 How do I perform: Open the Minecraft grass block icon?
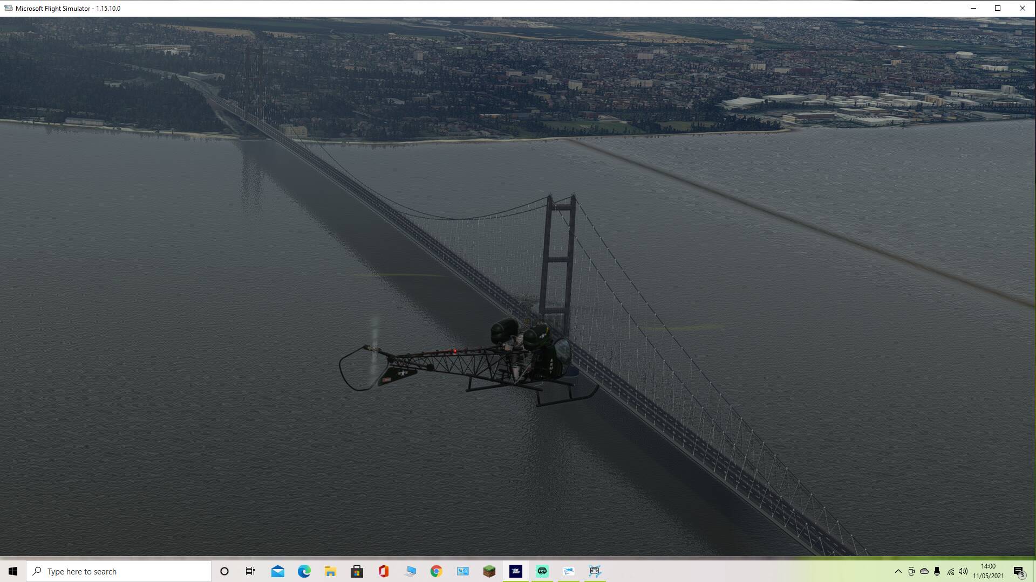[x=489, y=571]
